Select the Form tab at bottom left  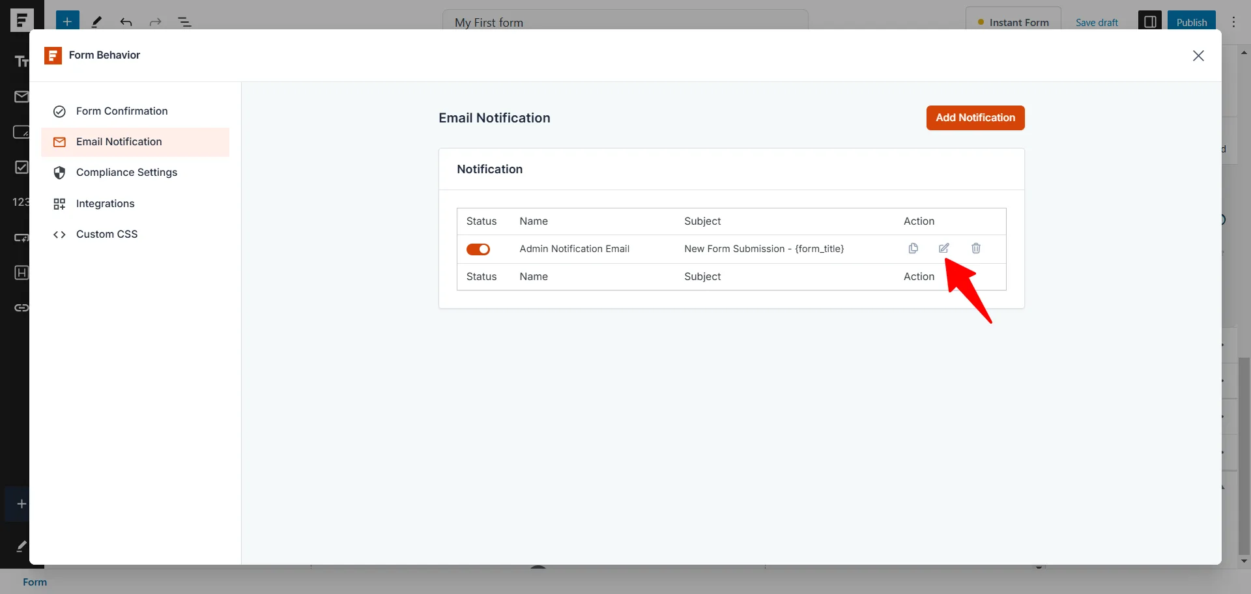tap(36, 582)
